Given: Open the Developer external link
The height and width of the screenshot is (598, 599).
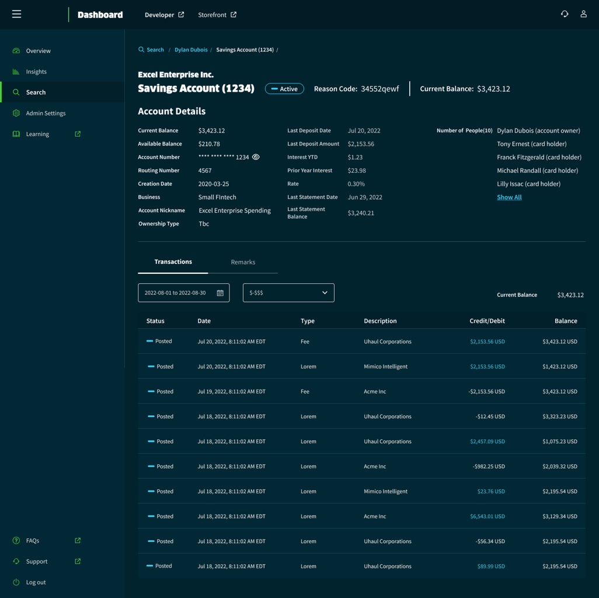Looking at the screenshot, I should [x=164, y=15].
